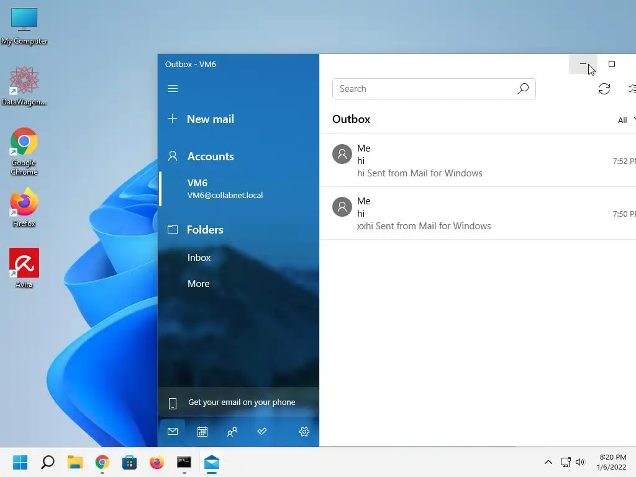This screenshot has height=477, width=636.
Task: Minimize the Mail window
Action: 583,64
